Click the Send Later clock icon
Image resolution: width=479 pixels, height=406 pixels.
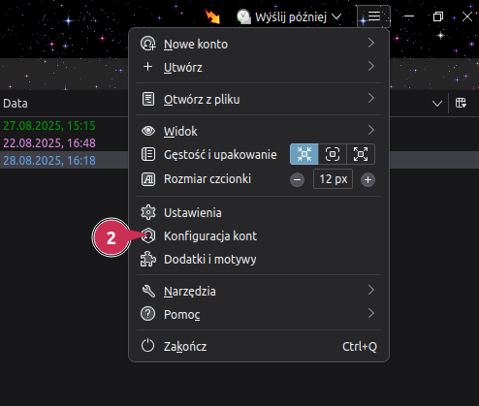click(x=243, y=16)
